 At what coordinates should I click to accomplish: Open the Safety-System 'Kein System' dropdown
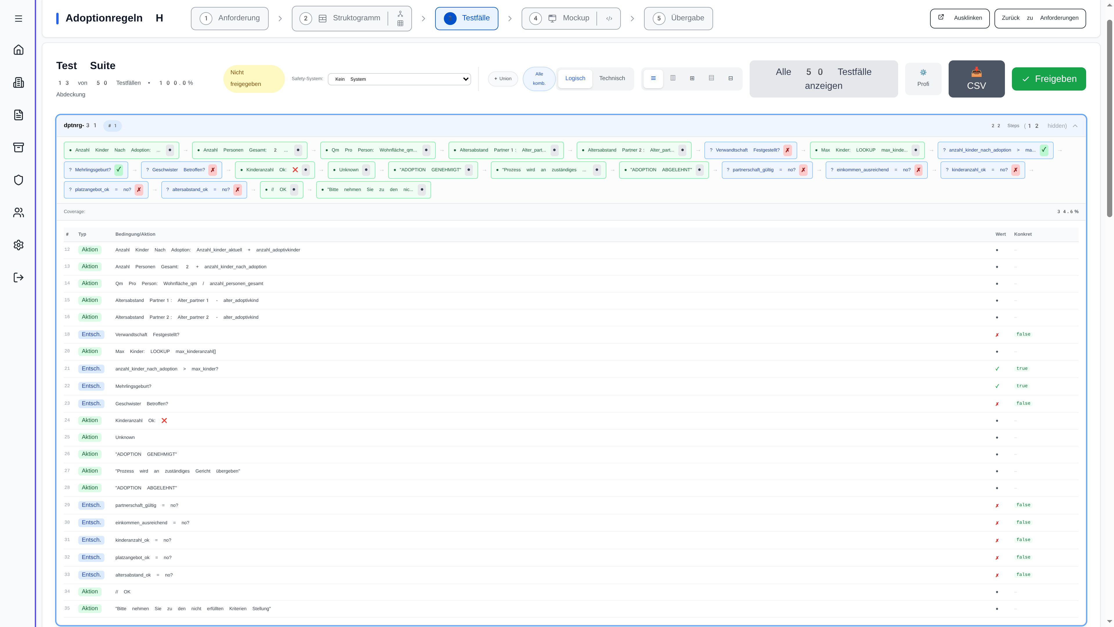[x=399, y=79]
